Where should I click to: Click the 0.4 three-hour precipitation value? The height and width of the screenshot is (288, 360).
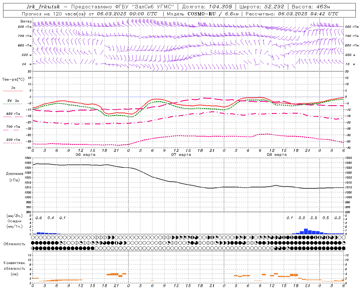[x=51, y=218]
